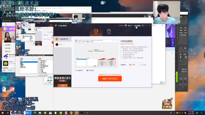The height and width of the screenshot is (115, 205).
Task: Click the up-arrow icon in the white window
Action: pos(172,53)
